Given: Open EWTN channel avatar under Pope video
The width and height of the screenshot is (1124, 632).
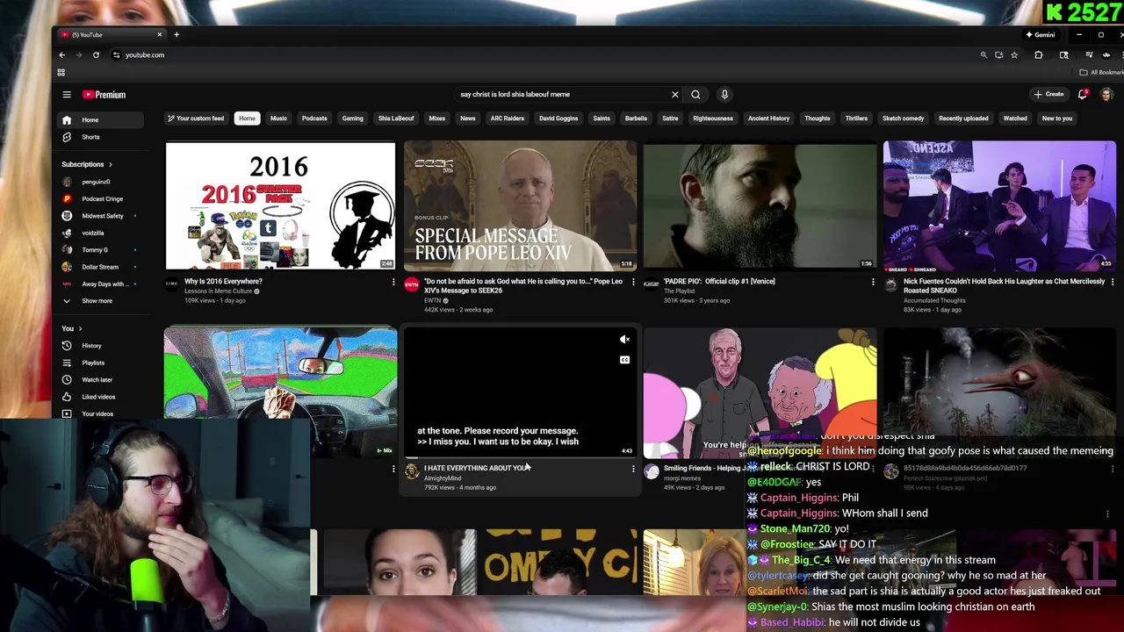Looking at the screenshot, I should [411, 284].
